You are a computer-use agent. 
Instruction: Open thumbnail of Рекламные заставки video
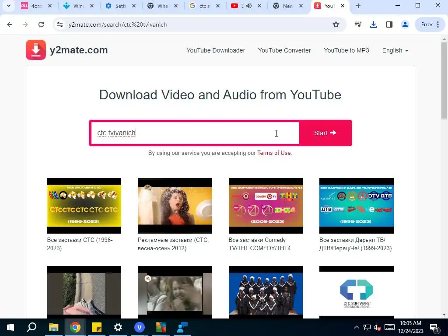click(175, 206)
